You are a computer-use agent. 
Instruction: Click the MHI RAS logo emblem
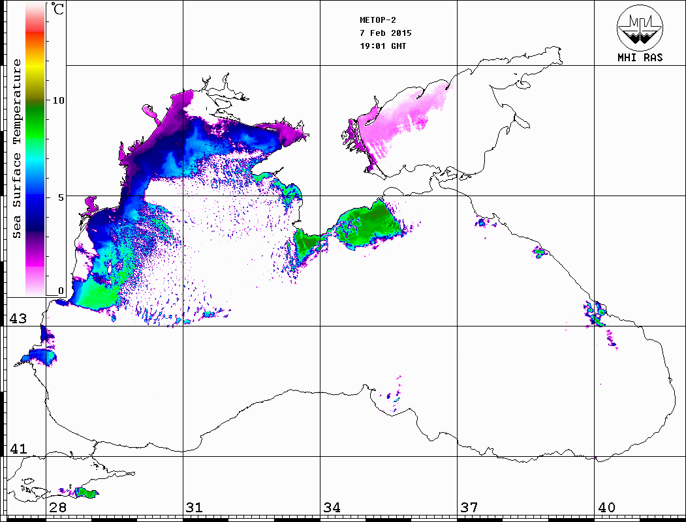pos(640,27)
